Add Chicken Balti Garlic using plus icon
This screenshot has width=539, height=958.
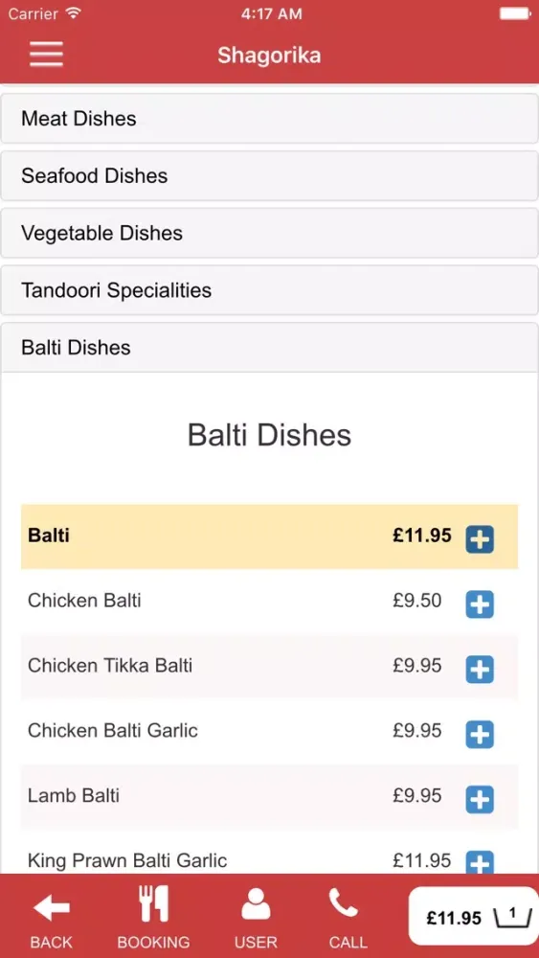tap(480, 735)
